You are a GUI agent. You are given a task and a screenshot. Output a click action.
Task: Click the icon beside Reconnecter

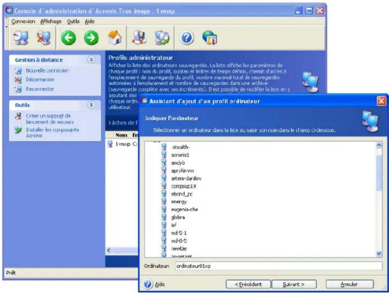[18, 89]
